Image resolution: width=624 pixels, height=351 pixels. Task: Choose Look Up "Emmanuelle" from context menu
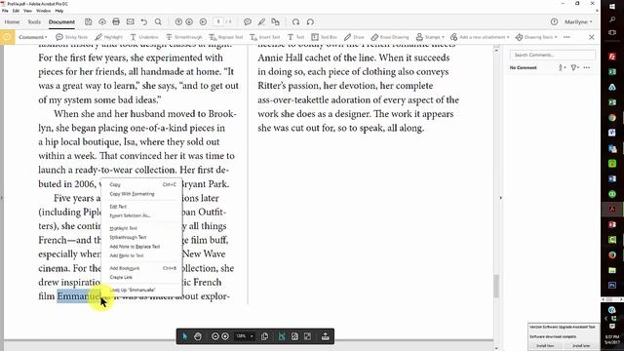click(x=142, y=291)
